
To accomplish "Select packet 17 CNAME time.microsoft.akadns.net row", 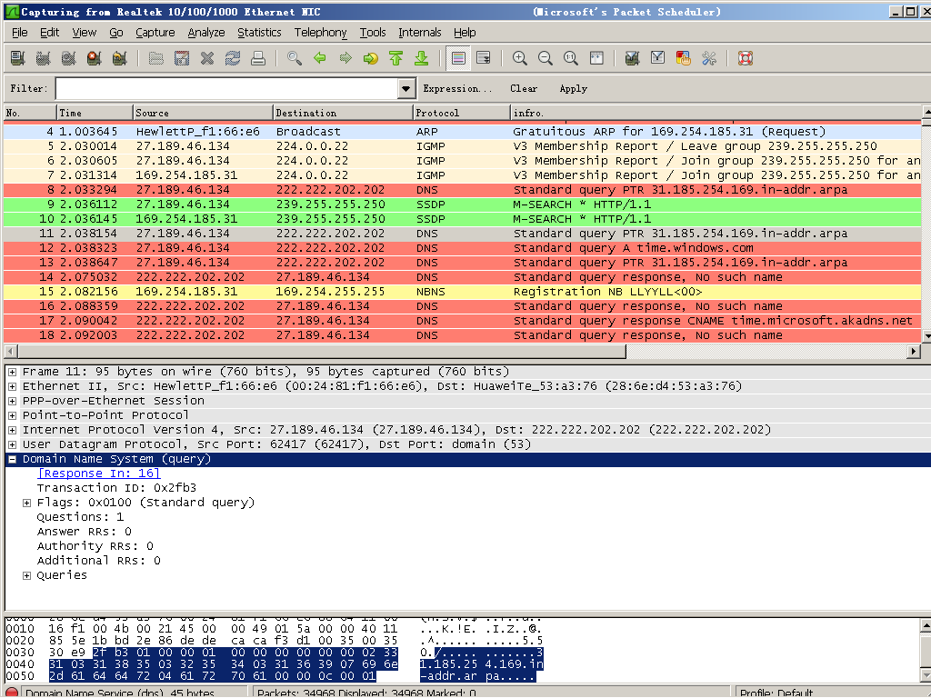I will pos(463,321).
